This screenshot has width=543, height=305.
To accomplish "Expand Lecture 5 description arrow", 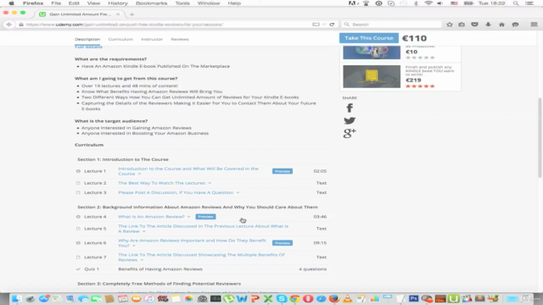I will coord(143,231).
